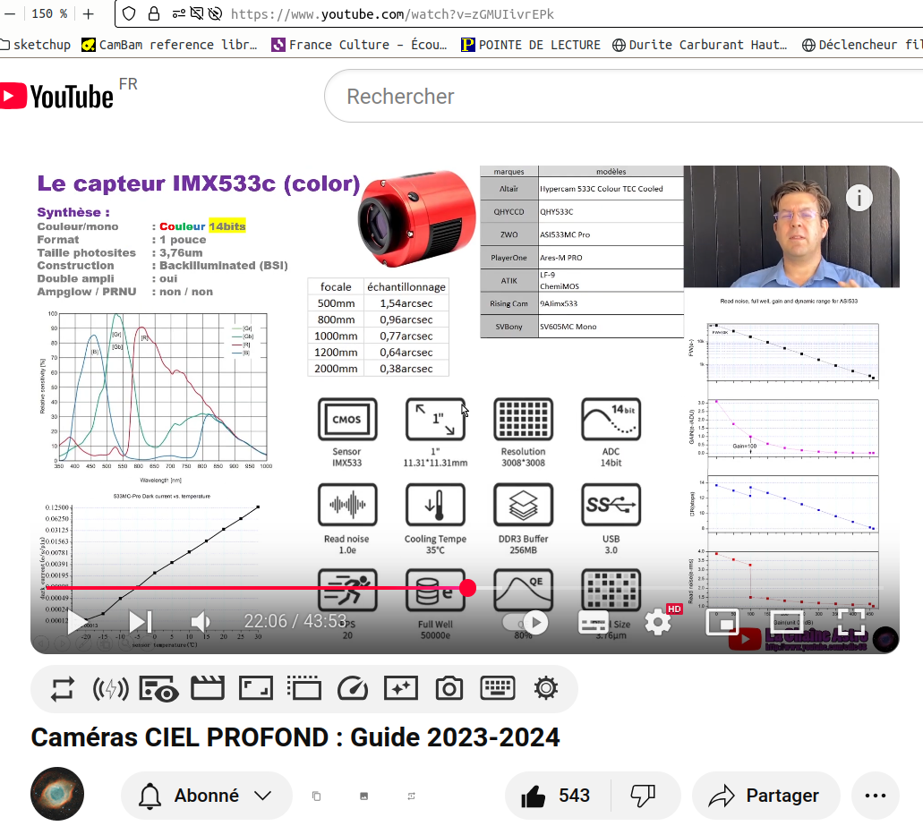
Task: Click the clapperboard cinema mode icon
Action: click(x=207, y=689)
